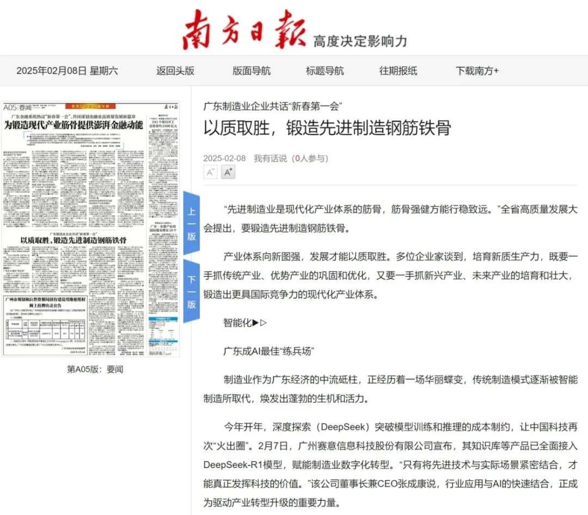Increase article text size with A+ icon

227,172
